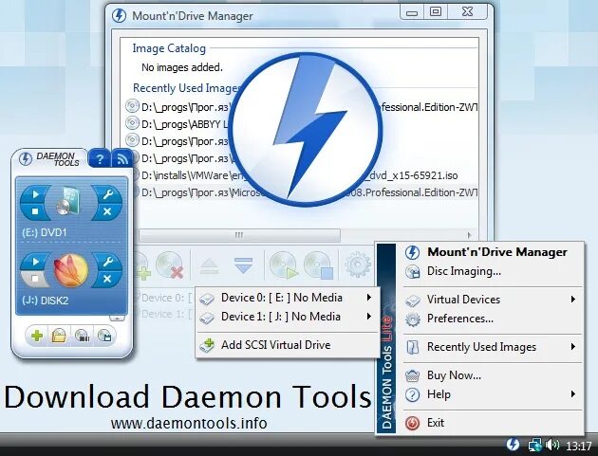
Task: Click the horizontal scrollbar thumb in image list
Action: (239, 235)
